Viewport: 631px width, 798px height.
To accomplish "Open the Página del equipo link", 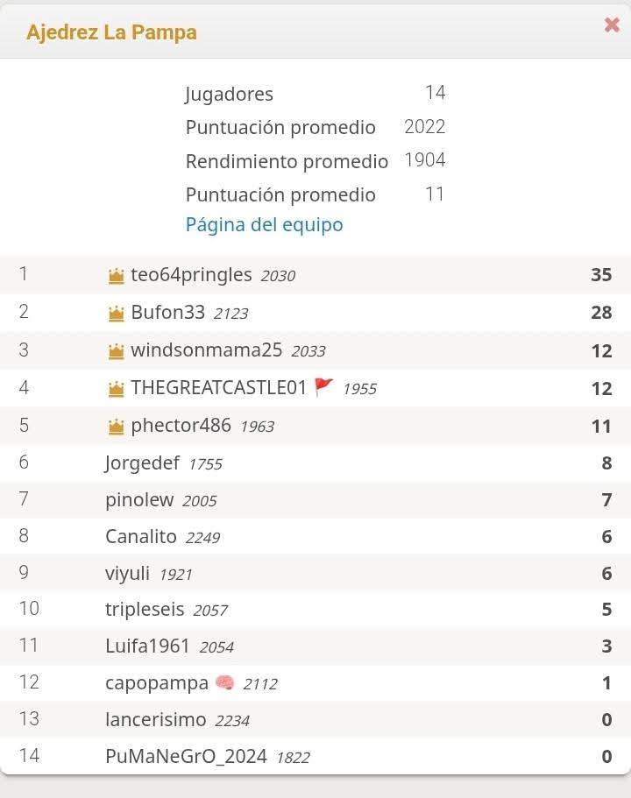I will pyautogui.click(x=264, y=224).
